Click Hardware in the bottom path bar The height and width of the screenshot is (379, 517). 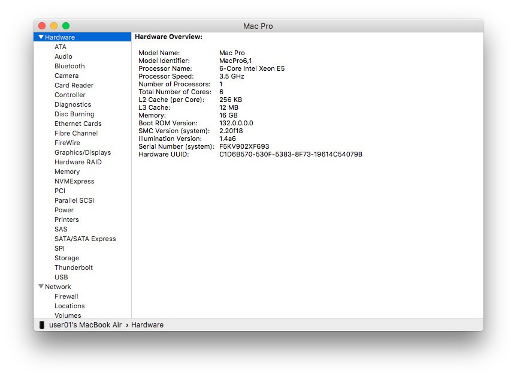pyautogui.click(x=147, y=325)
